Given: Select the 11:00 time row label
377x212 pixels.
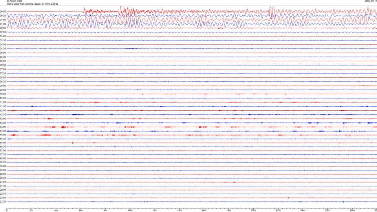Looking at the screenshot, I should [3, 102].
